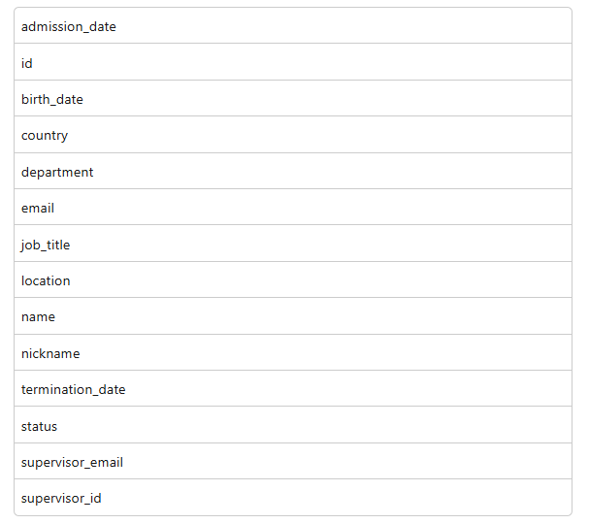Choose the name list item
This screenshot has width=589, height=524.
[x=293, y=316]
